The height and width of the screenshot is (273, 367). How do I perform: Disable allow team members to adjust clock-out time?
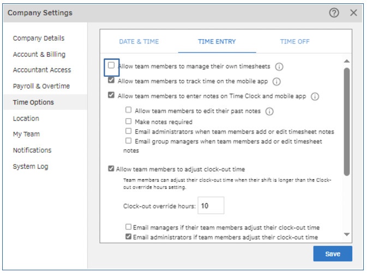[111, 169]
